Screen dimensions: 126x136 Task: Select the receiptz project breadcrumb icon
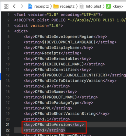click(x=30, y=6)
